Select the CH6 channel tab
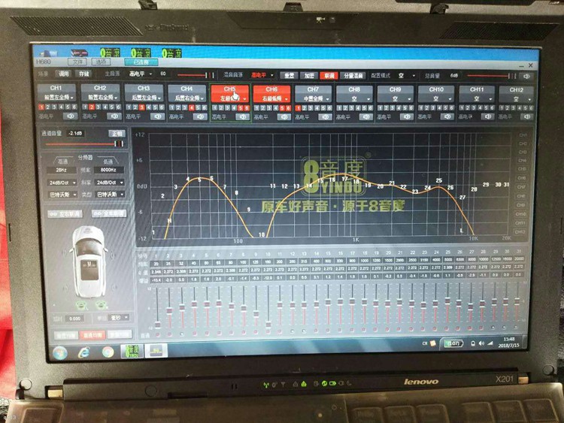Screen dimensions: 564x423 pos(271,93)
